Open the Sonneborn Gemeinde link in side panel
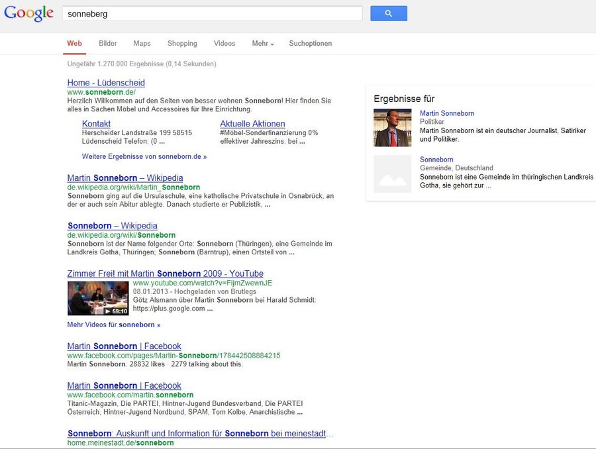This screenshot has height=449, width=596. (436, 160)
